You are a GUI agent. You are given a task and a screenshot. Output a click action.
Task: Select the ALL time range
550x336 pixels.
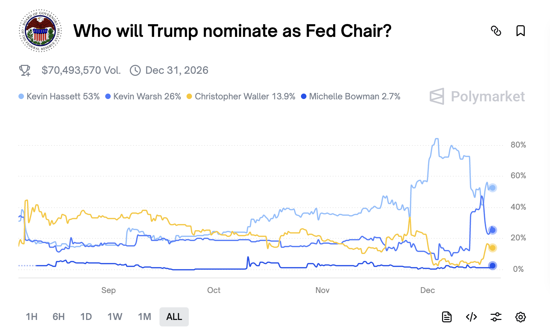174,317
